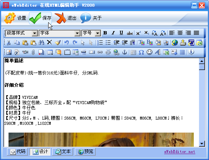Click the ordered numbered list icon
Image resolution: width=209 pixels, height=160 pixels.
100,43
